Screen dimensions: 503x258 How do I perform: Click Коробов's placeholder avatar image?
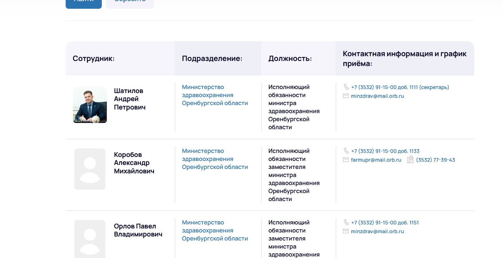tap(90, 169)
